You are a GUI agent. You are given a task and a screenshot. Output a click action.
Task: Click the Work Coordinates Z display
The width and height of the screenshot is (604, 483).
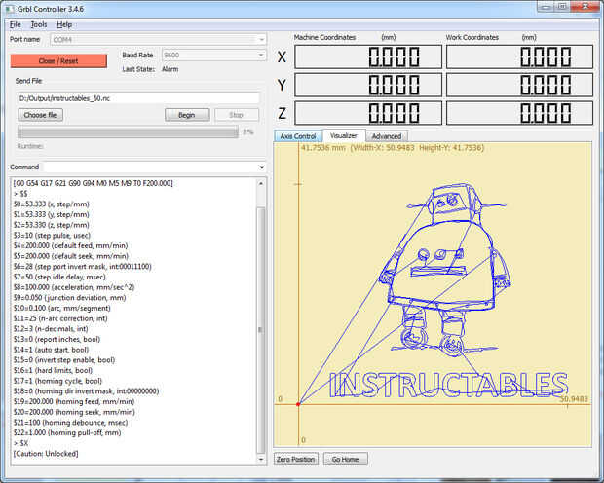(x=519, y=113)
